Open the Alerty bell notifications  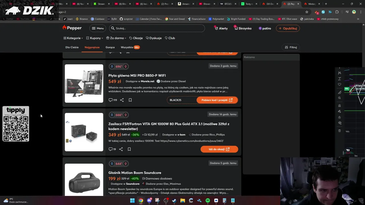[221, 28]
